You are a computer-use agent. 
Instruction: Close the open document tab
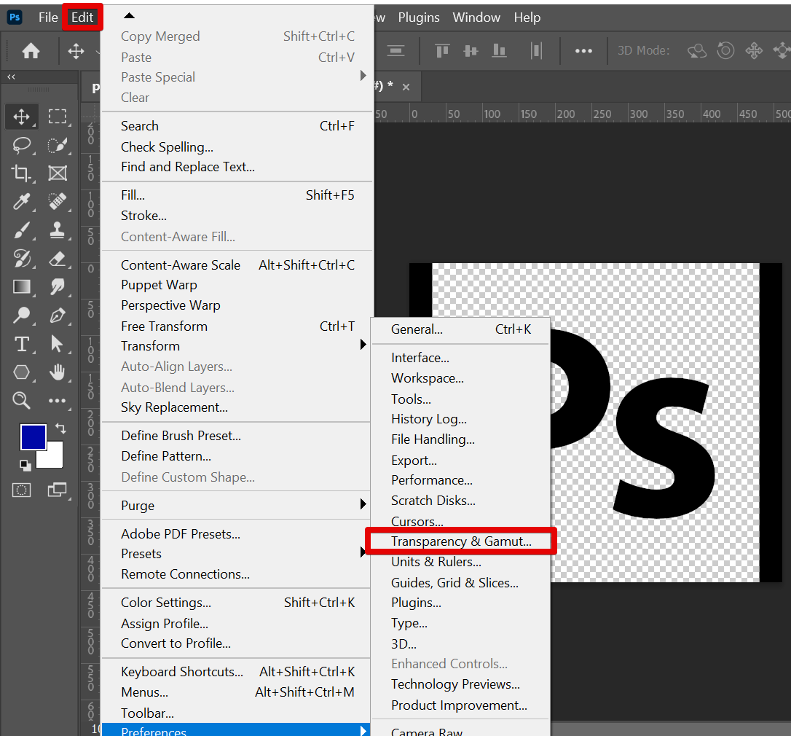[406, 87]
